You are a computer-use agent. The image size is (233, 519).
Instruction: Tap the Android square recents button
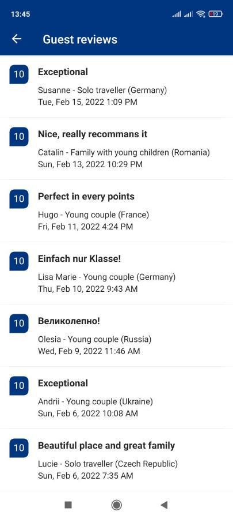[x=68, y=505]
